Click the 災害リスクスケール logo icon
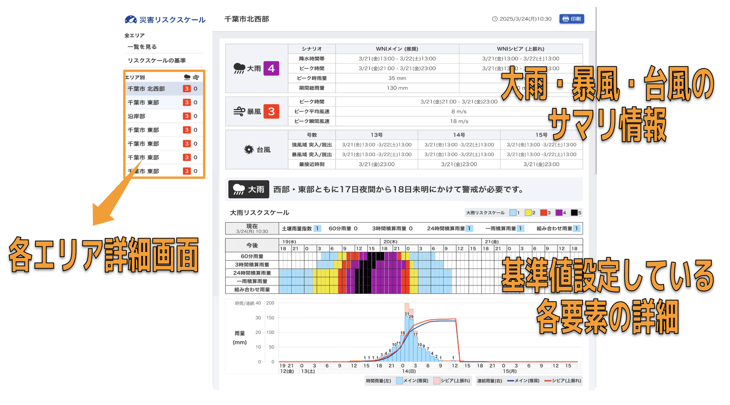The image size is (730, 405). (x=131, y=20)
